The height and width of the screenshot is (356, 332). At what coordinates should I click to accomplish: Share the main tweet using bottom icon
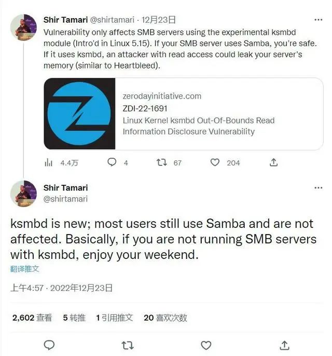click(x=284, y=345)
